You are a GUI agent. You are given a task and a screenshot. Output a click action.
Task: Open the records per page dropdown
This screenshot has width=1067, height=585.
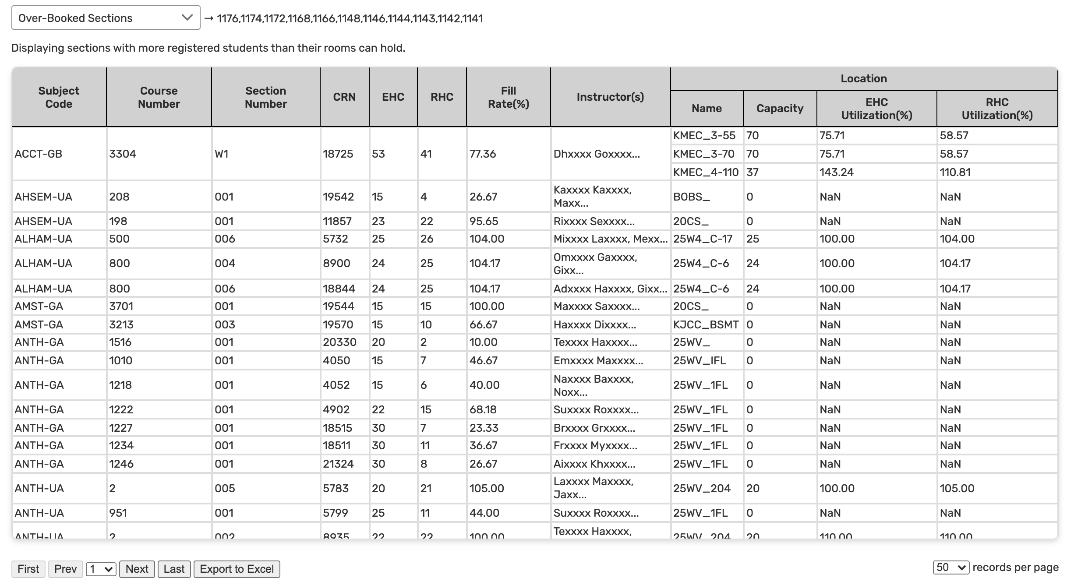[950, 567]
